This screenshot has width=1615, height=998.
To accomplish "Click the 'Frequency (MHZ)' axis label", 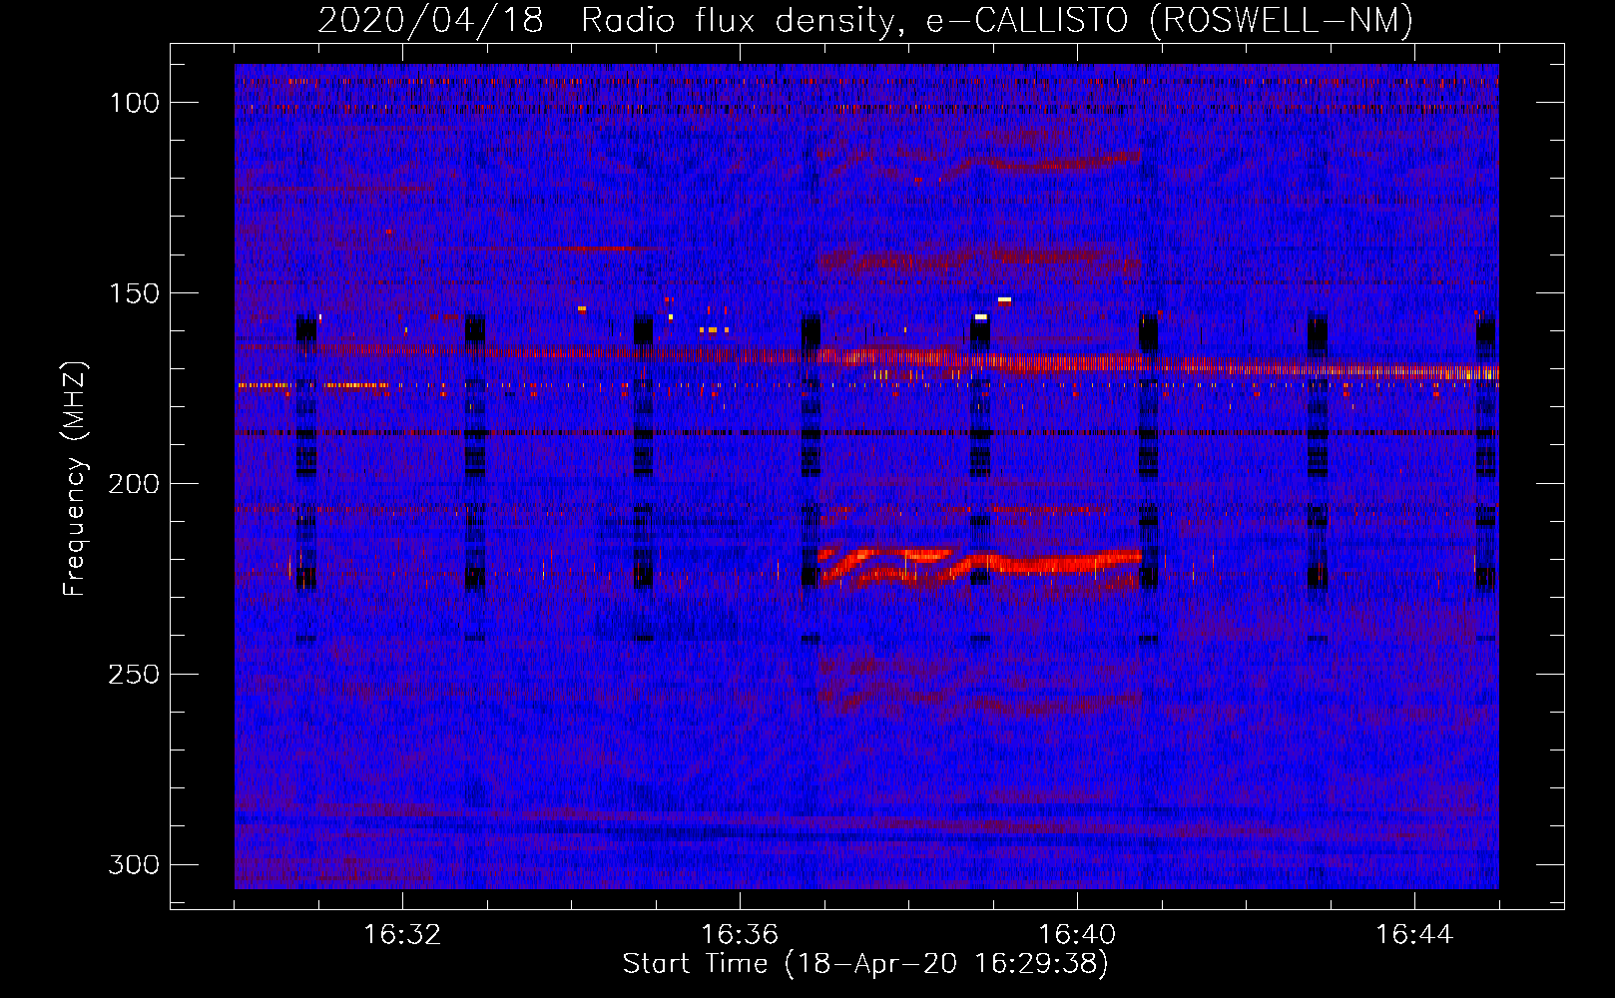I will coord(75,479).
